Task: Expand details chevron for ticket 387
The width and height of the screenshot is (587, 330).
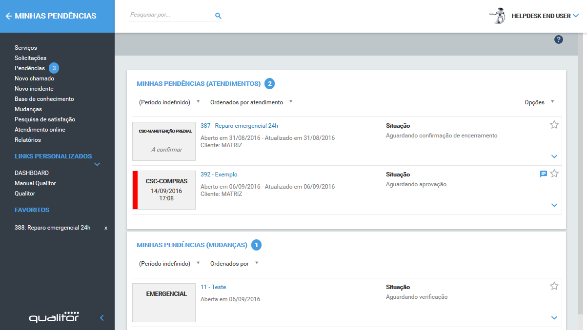Action: 554,156
